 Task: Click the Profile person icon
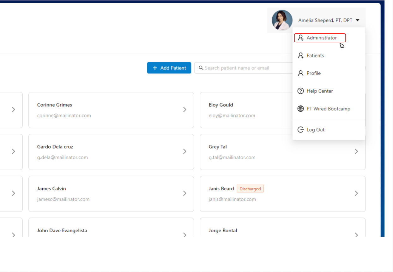[301, 73]
